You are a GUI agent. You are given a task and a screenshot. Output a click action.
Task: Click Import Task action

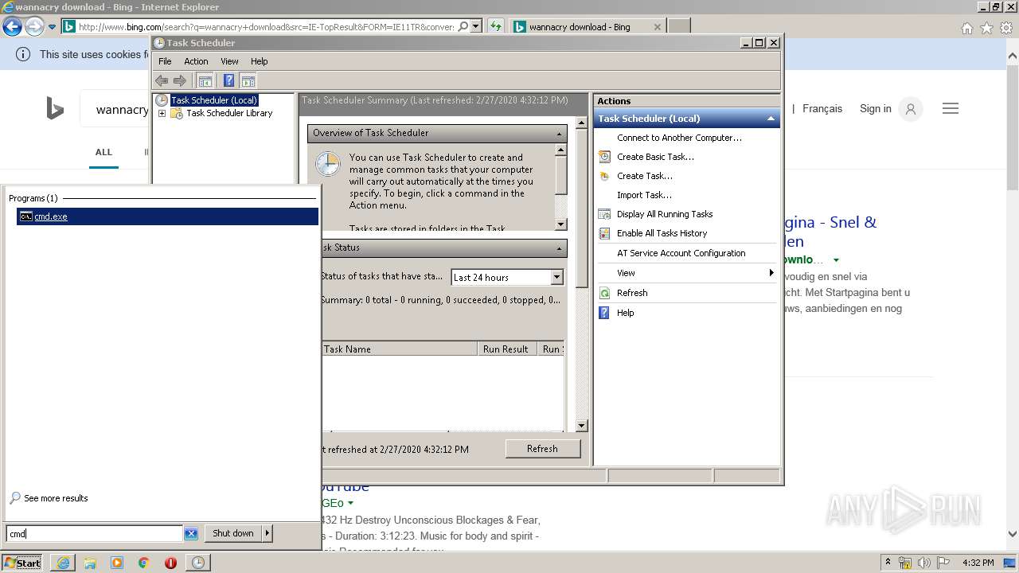644,195
